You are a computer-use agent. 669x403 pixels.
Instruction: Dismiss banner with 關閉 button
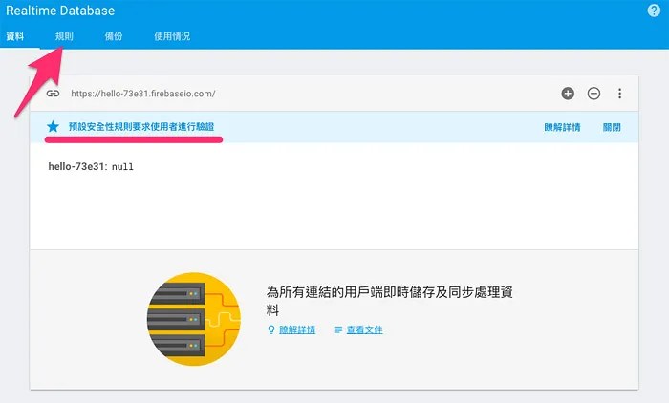(612, 127)
